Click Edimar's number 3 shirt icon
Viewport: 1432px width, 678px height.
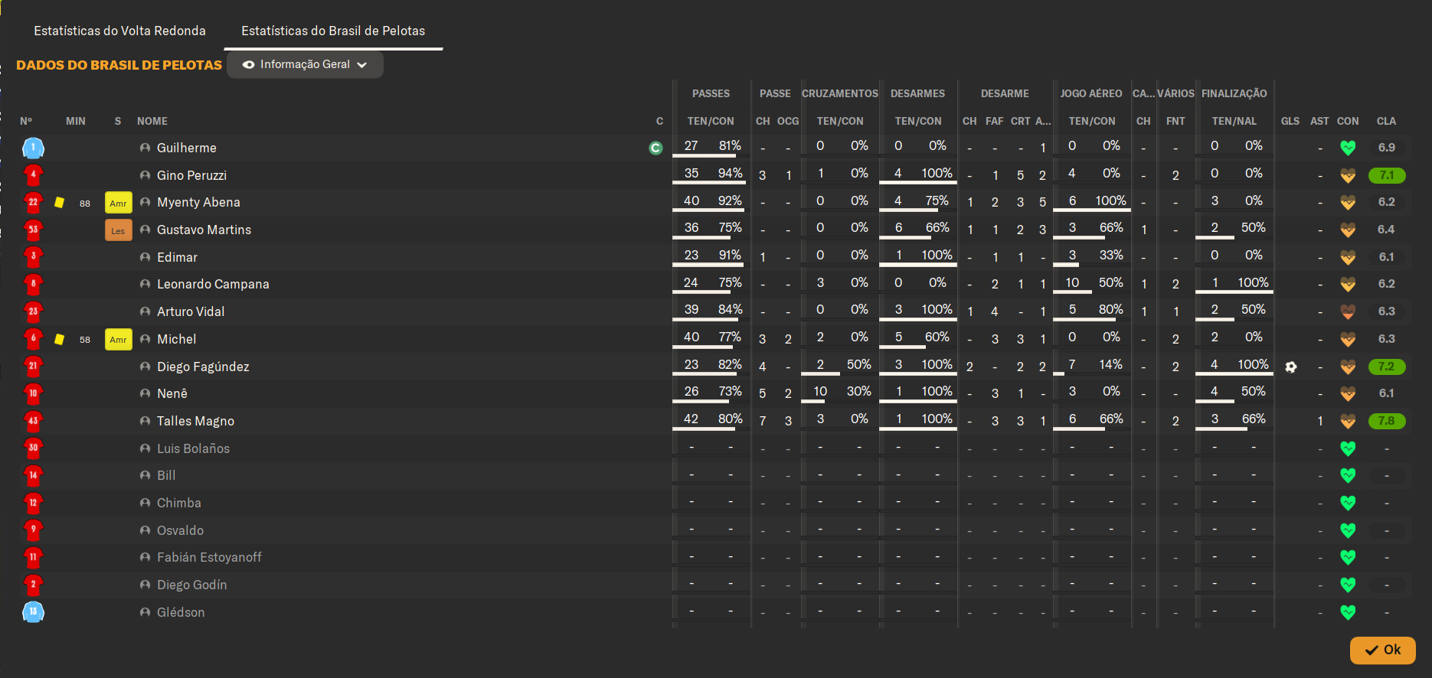[33, 257]
